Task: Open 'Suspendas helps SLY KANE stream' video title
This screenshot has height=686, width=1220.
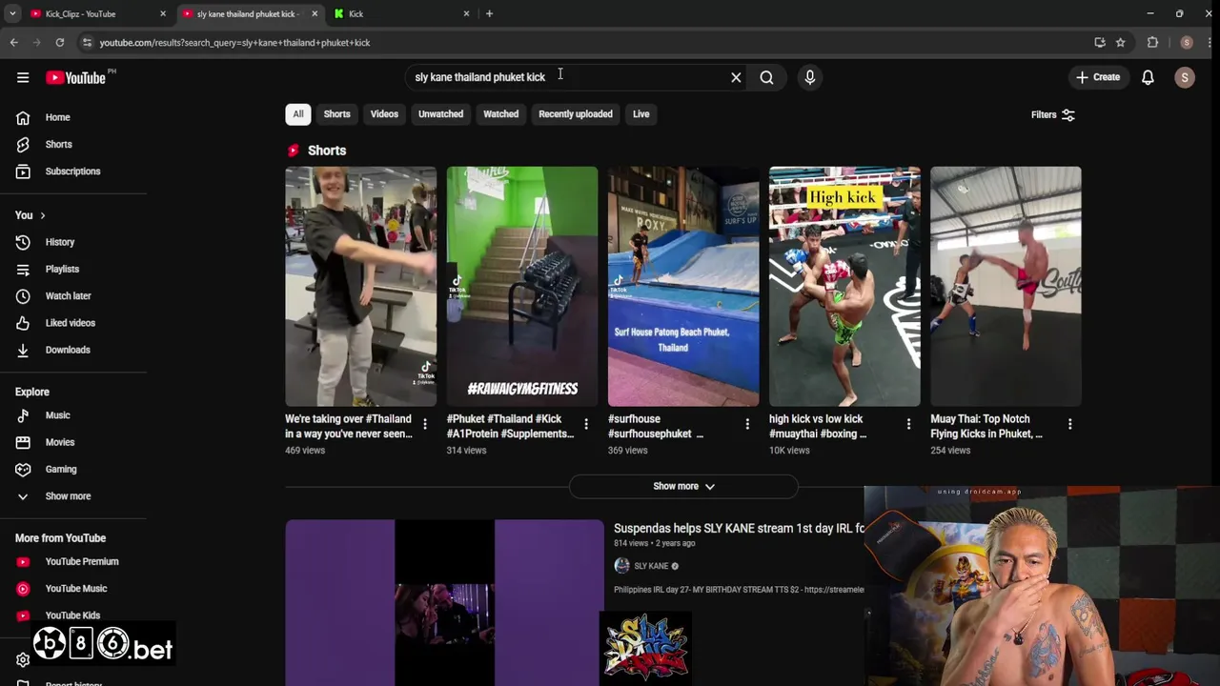Action: (739, 528)
